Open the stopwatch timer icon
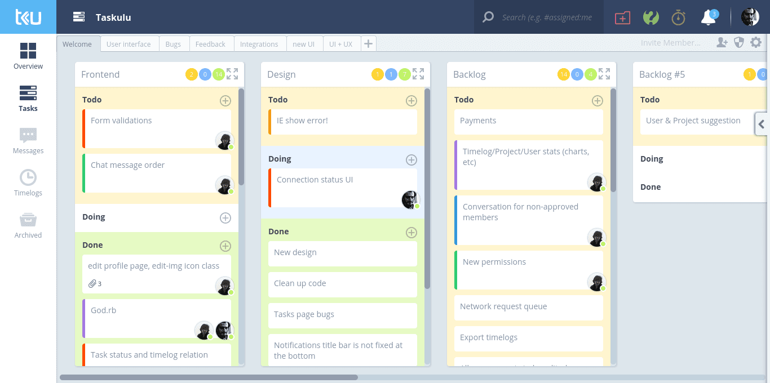Screen dimensions: 770x383 click(679, 17)
